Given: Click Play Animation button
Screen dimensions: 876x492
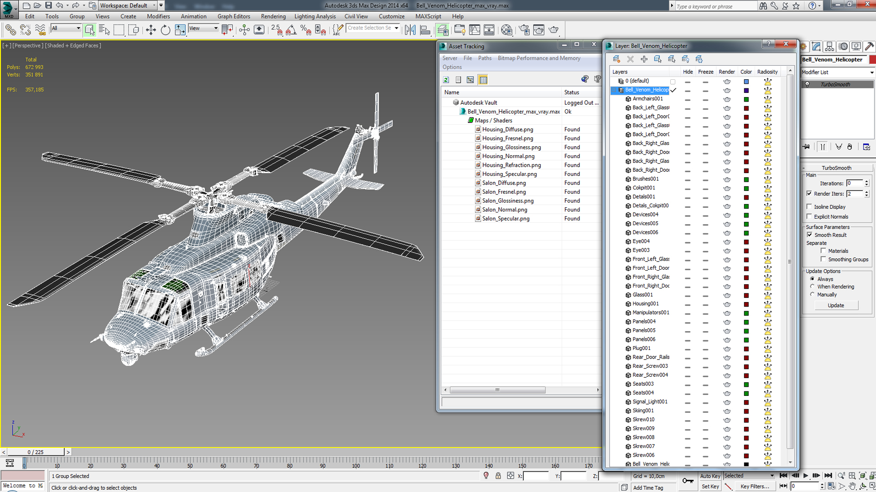Looking at the screenshot, I should [x=806, y=476].
